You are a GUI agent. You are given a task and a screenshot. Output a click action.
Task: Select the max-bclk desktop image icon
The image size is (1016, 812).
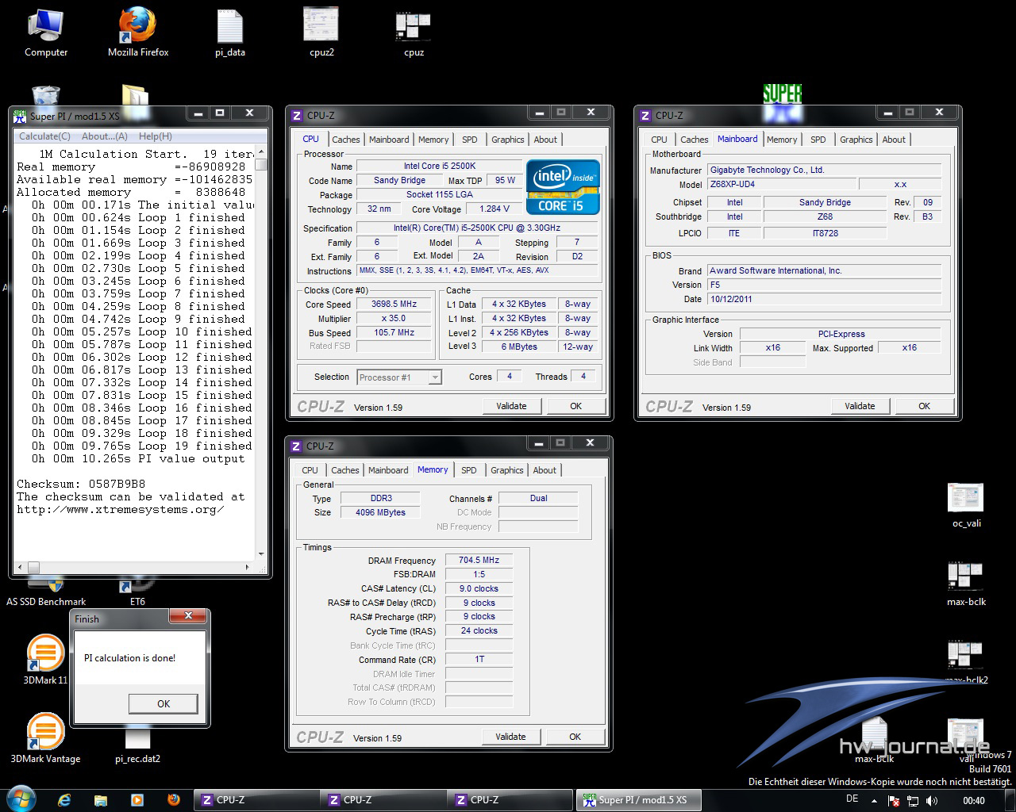pyautogui.click(x=967, y=584)
